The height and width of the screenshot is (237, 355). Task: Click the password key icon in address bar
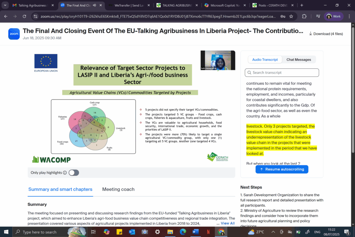tap(283, 16)
